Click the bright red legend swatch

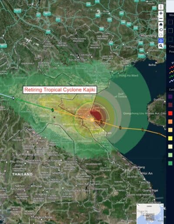click(170, 113)
